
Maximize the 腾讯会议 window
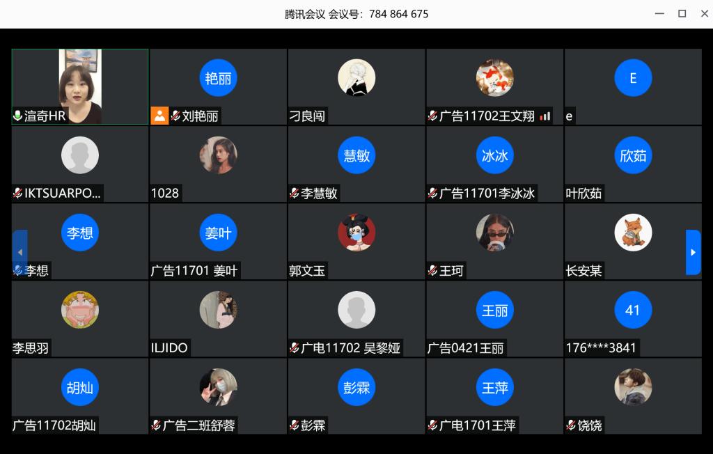682,14
